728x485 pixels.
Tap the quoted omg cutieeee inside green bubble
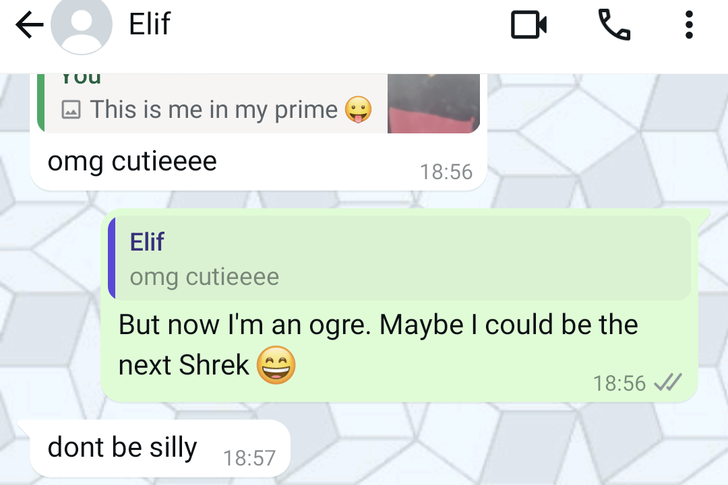pos(205,276)
